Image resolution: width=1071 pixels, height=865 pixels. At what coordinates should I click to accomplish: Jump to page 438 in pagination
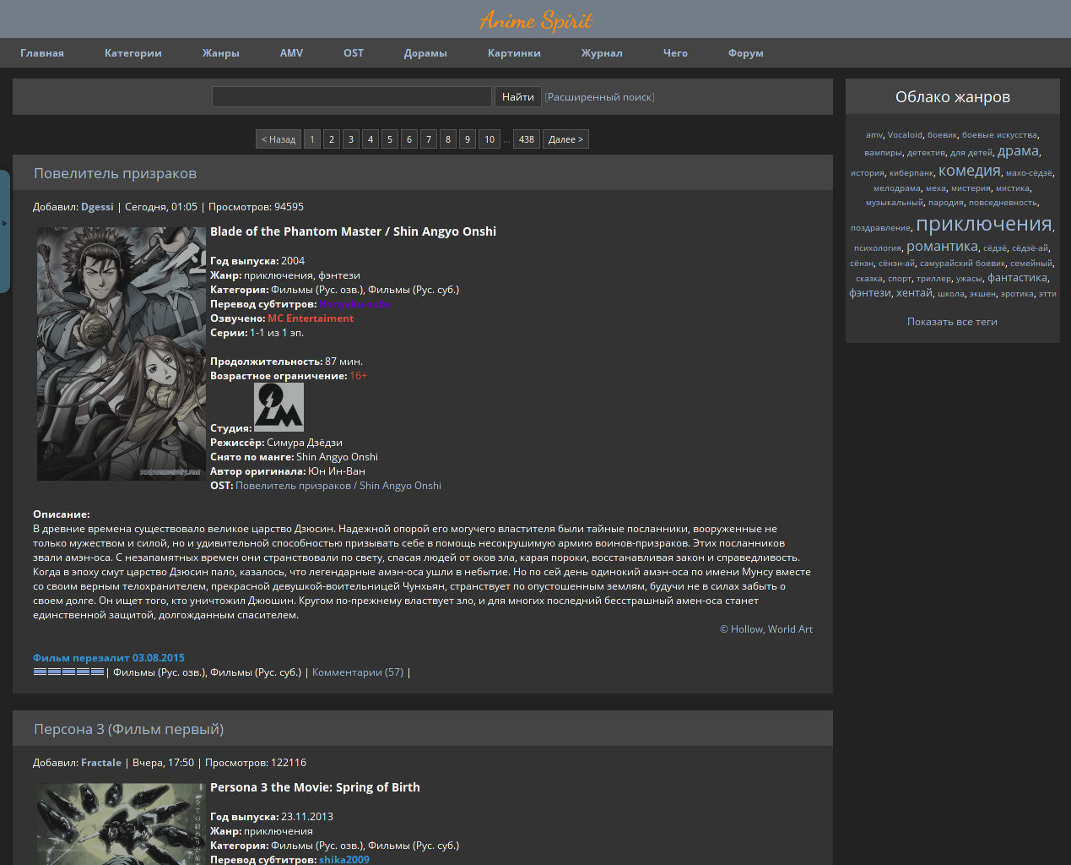(527, 139)
